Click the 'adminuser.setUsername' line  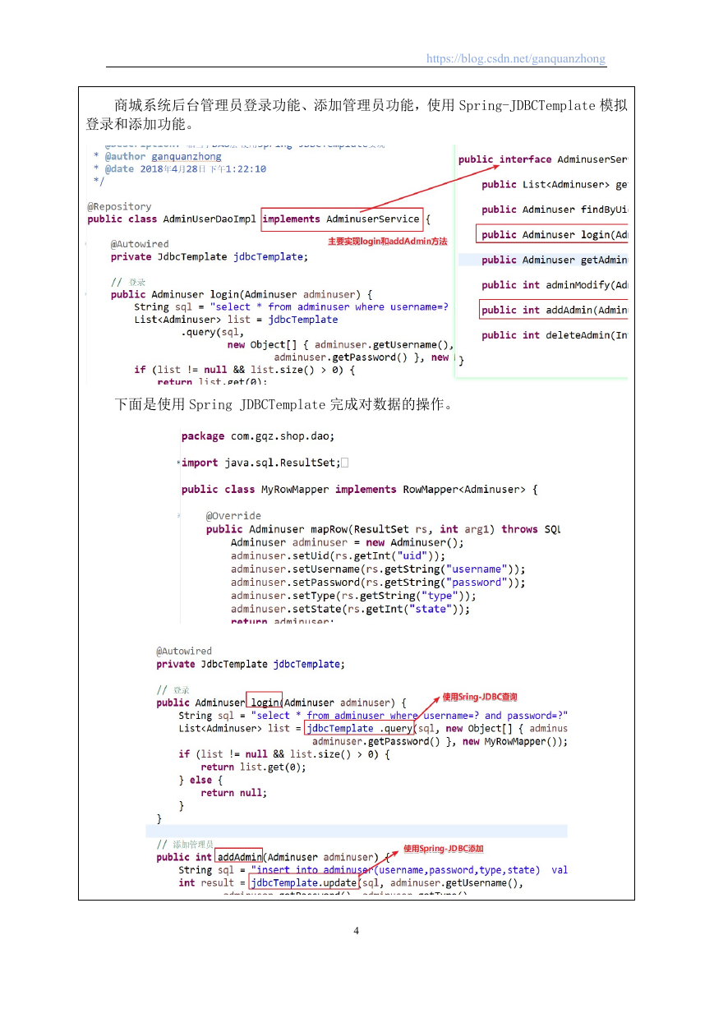tap(378, 569)
